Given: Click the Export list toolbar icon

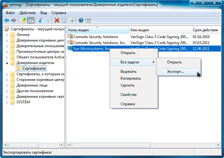Looking at the screenshot, I should 71,21.
